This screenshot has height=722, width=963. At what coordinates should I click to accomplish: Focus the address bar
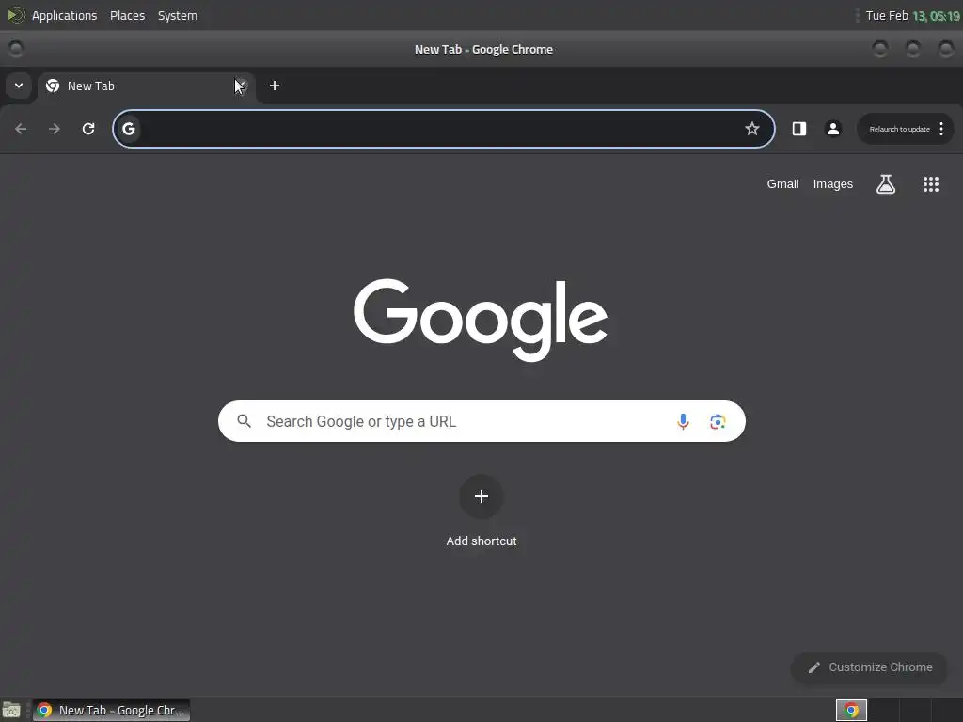pos(442,129)
